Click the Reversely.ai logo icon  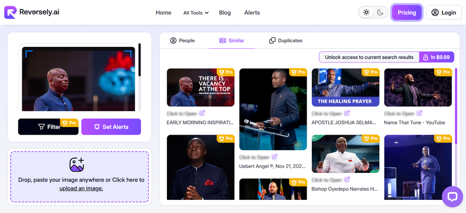click(10, 12)
